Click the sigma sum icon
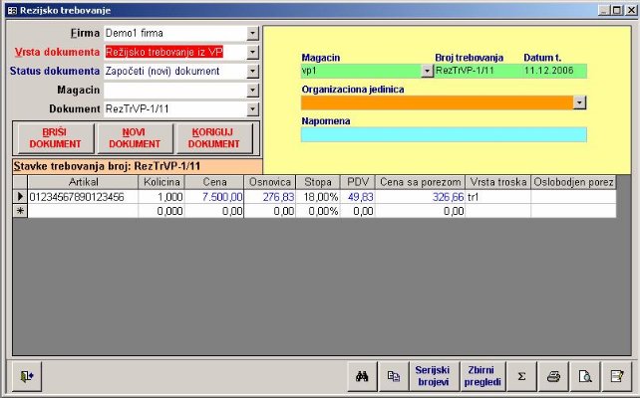 click(x=521, y=375)
